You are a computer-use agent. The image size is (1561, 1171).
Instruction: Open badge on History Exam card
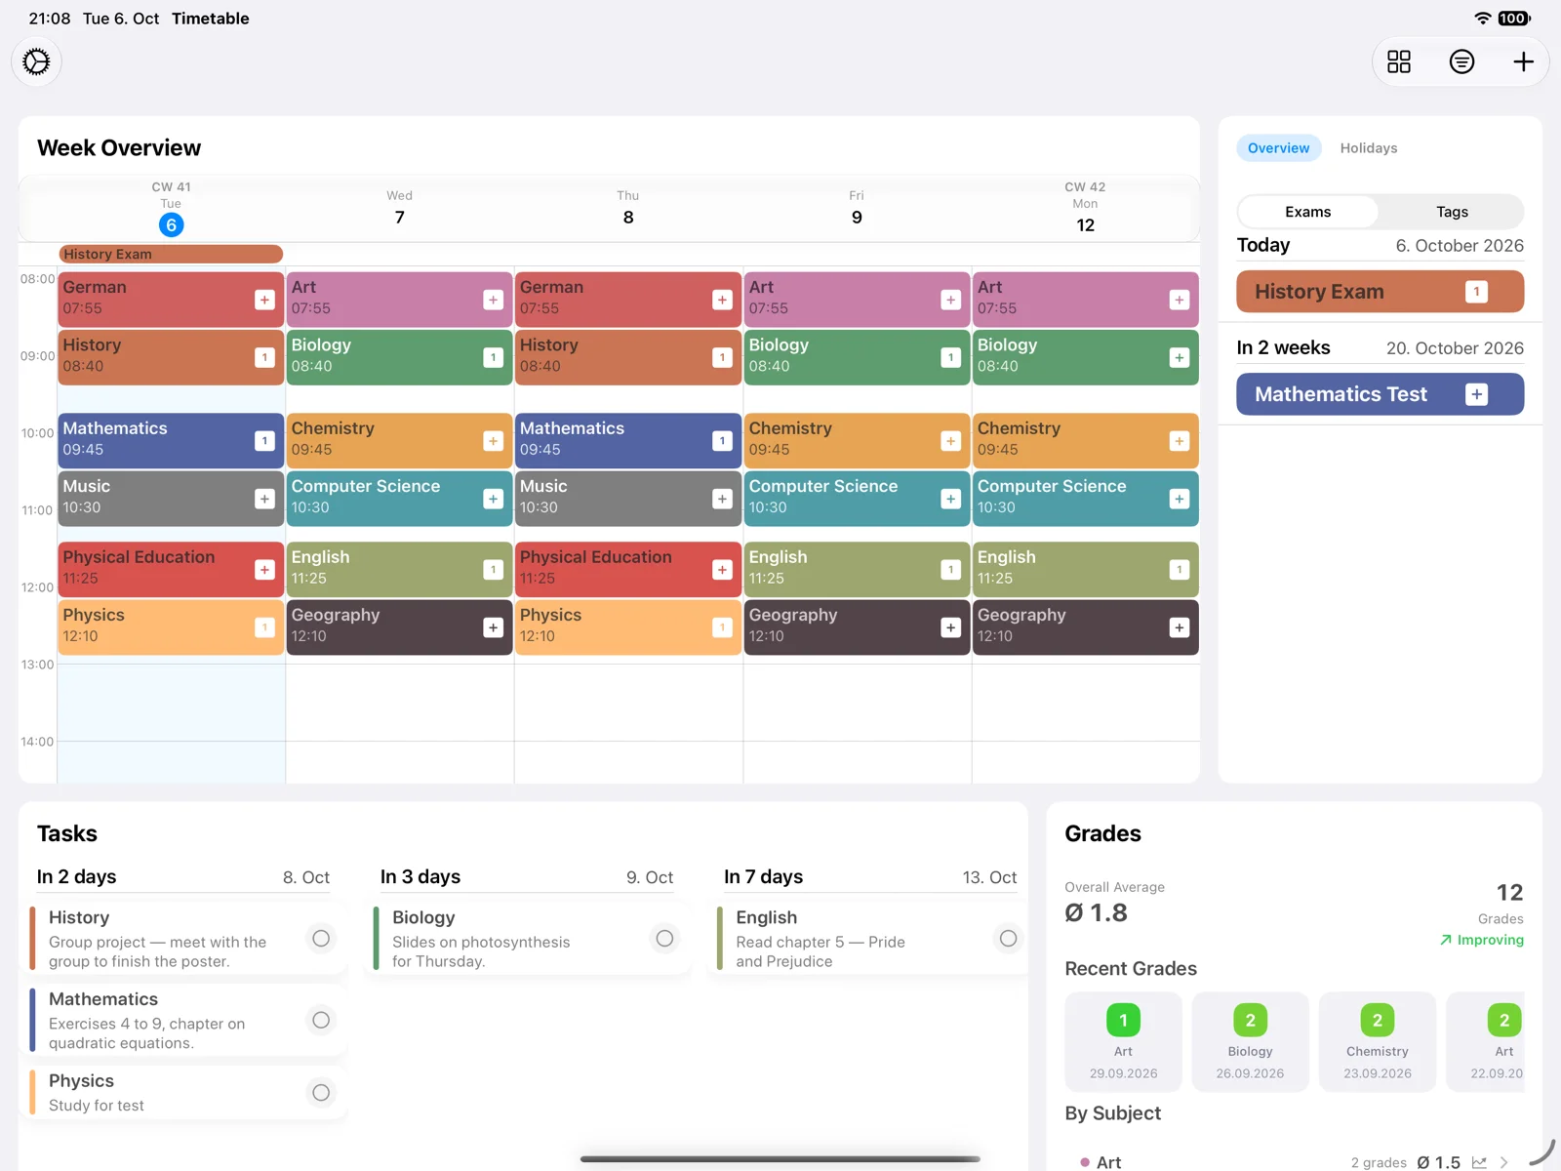pos(1477,292)
